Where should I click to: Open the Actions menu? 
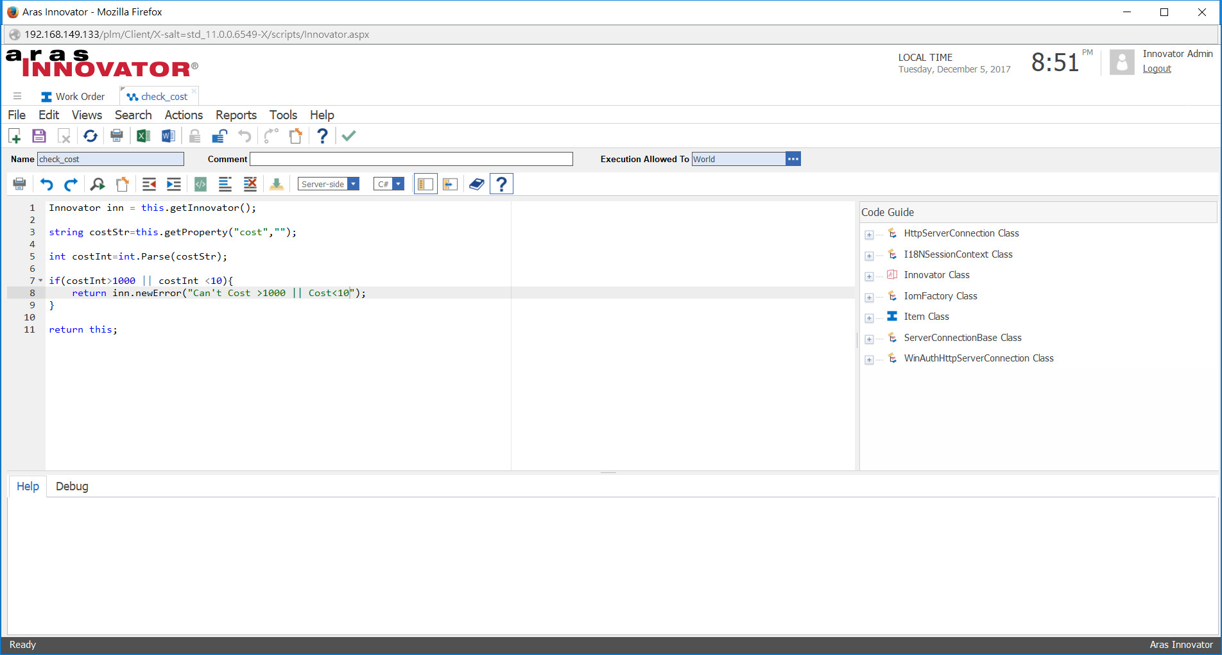coord(184,115)
